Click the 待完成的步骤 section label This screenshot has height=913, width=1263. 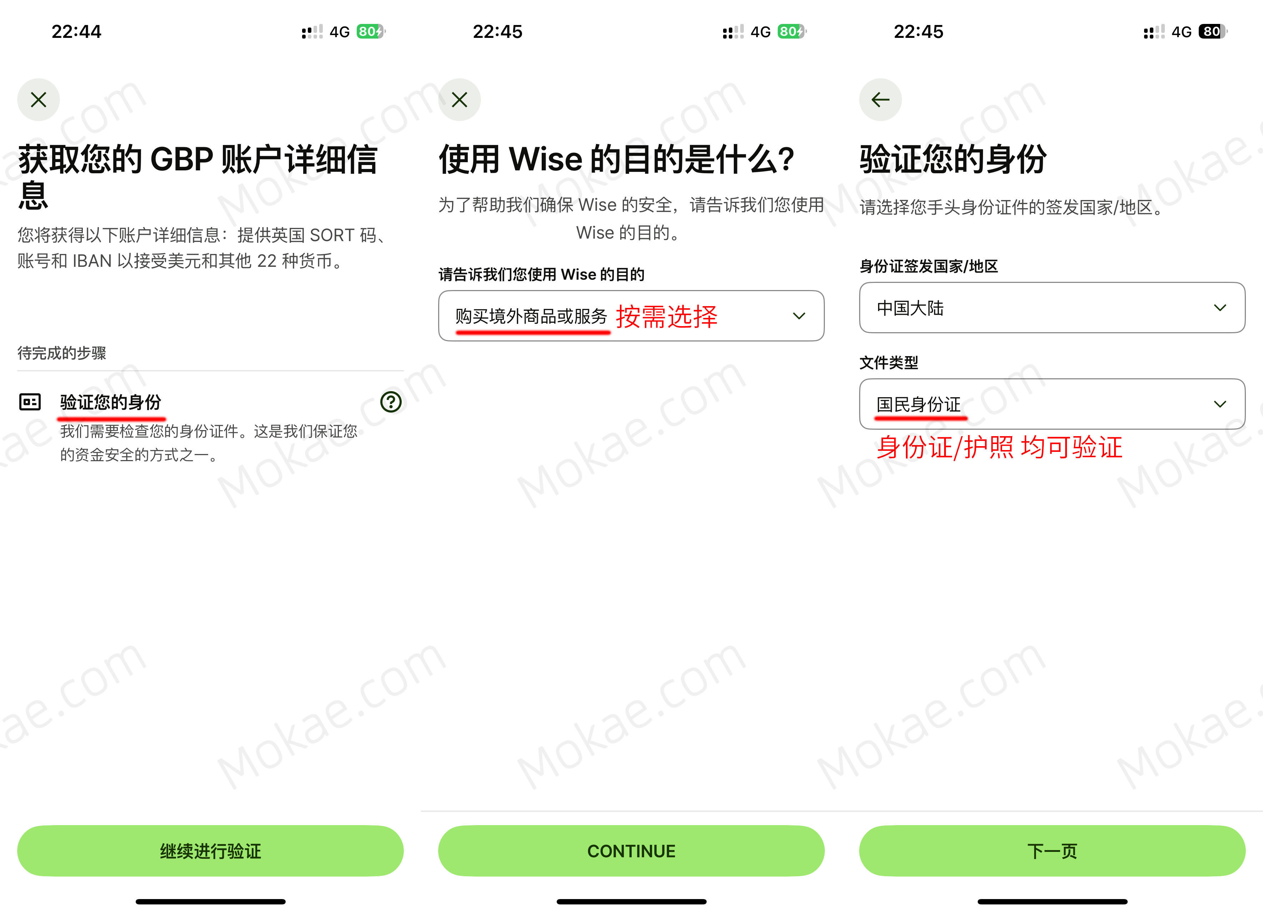point(62,353)
